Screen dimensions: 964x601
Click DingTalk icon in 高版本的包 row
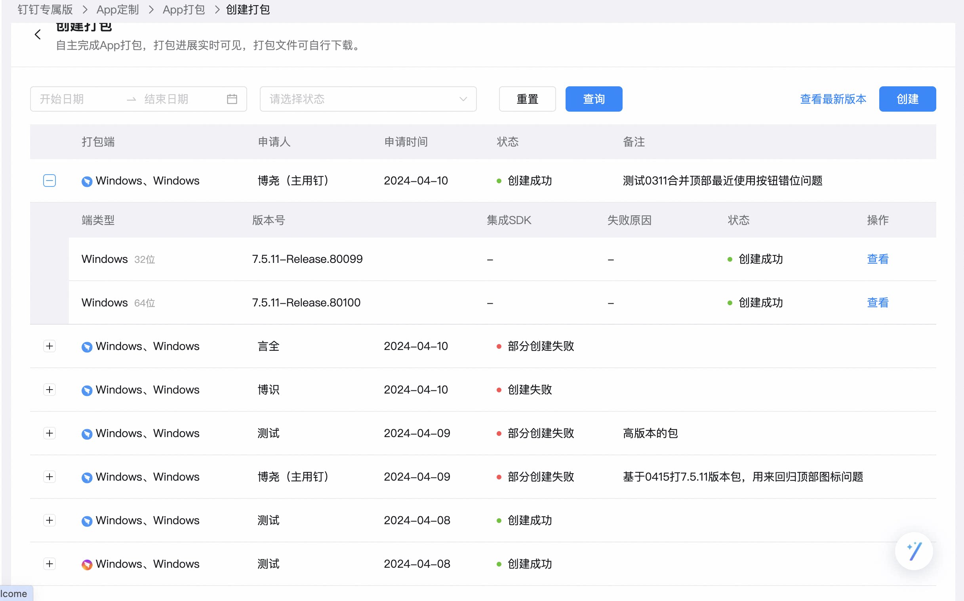pyautogui.click(x=87, y=434)
